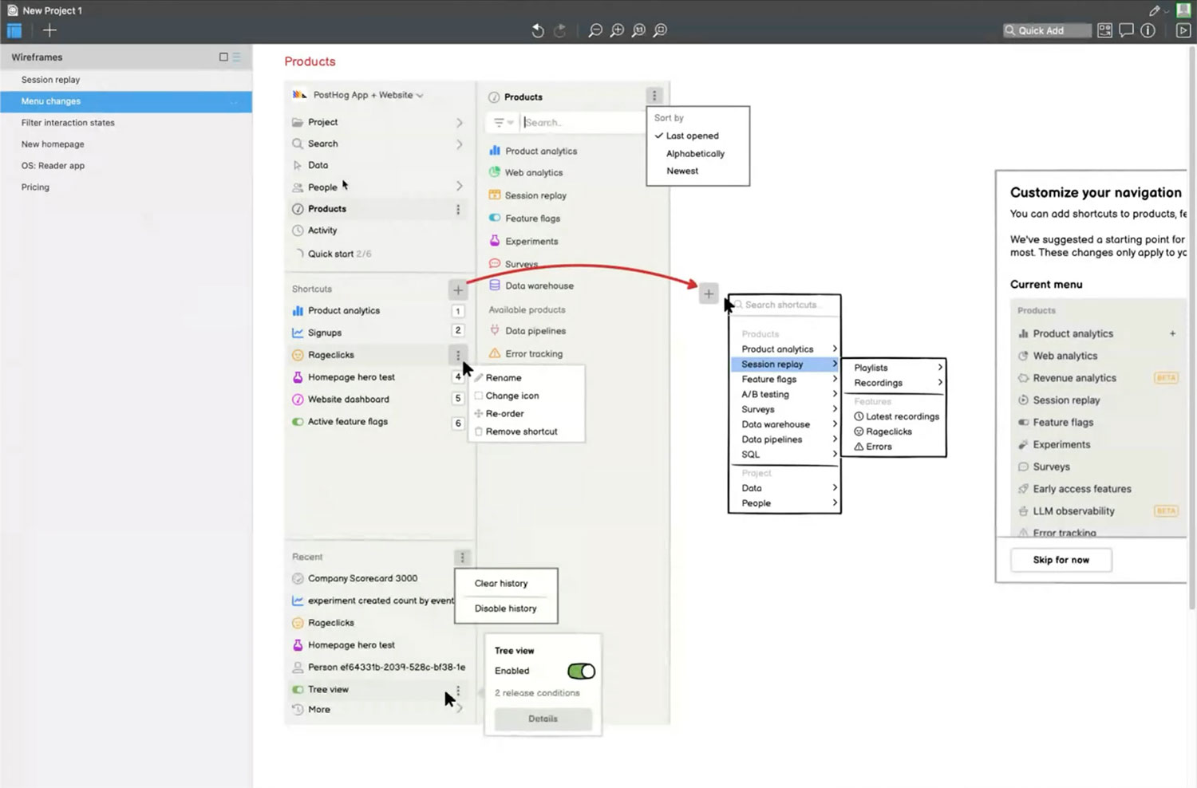Select Session replay in shortcuts menu
Image resolution: width=1197 pixels, height=788 pixels.
coord(772,364)
